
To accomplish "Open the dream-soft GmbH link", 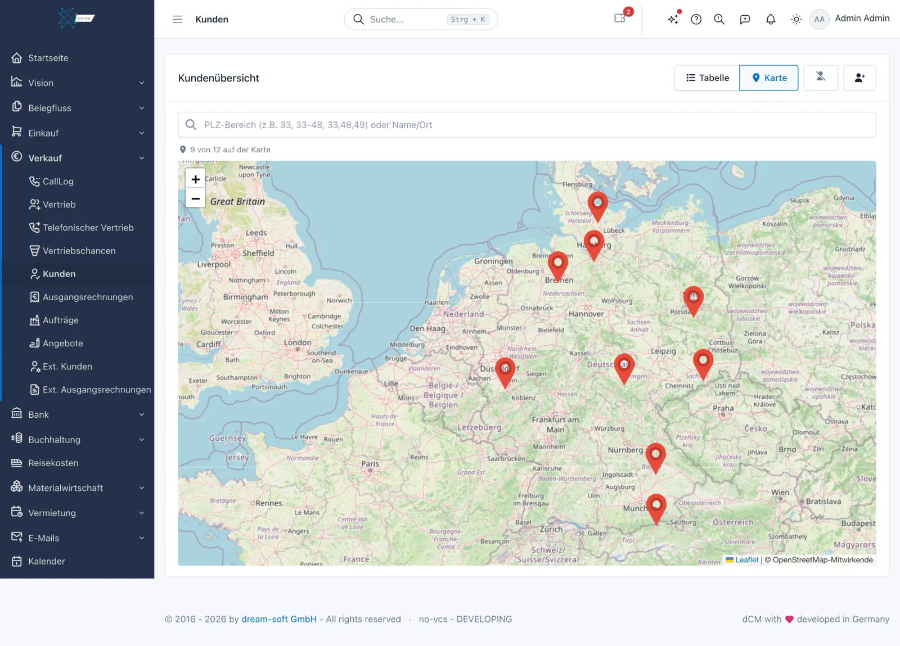I will point(279,619).
